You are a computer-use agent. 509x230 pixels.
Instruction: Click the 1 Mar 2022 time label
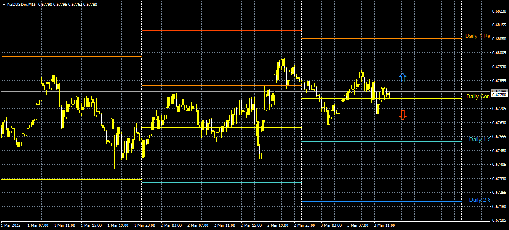click(x=11, y=225)
